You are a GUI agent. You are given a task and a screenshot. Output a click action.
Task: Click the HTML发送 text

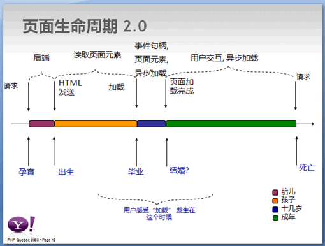pyautogui.click(x=70, y=87)
